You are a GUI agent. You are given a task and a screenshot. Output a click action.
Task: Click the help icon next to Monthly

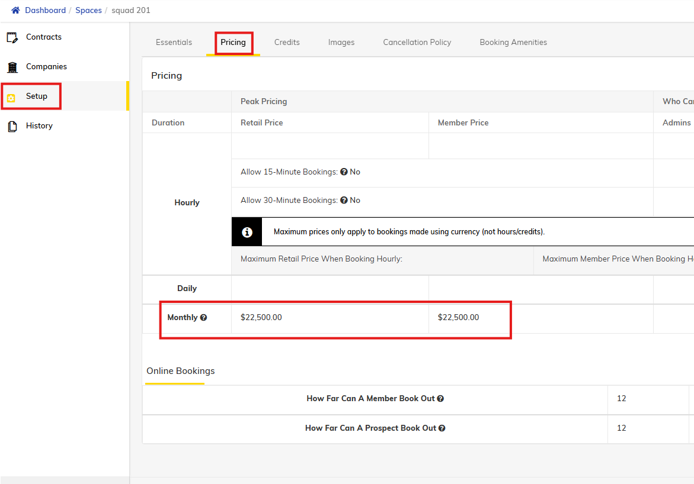[x=204, y=318]
